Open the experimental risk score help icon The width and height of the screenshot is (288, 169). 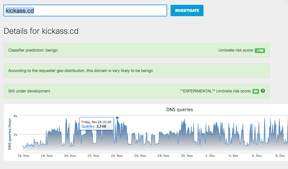coord(263,91)
